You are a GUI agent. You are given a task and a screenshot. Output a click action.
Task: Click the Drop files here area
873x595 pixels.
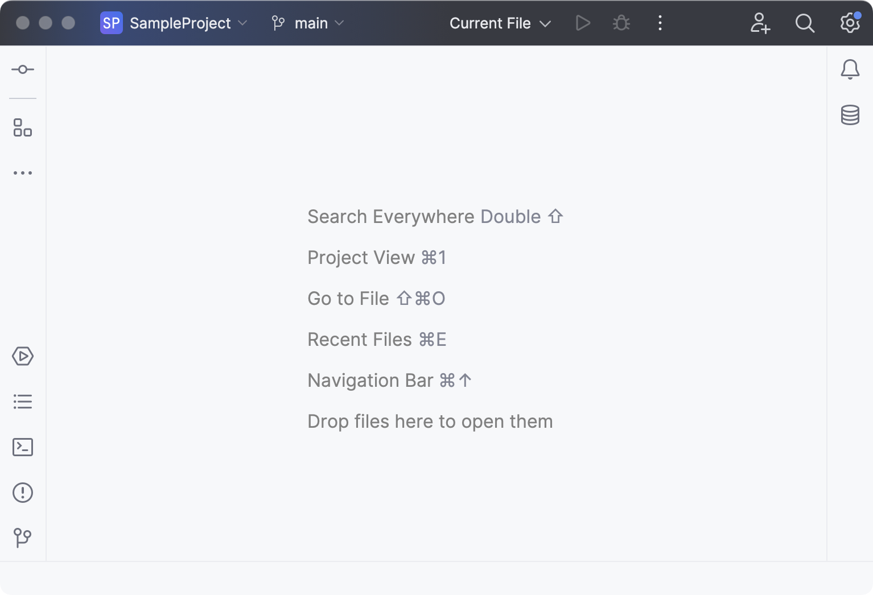[430, 421]
